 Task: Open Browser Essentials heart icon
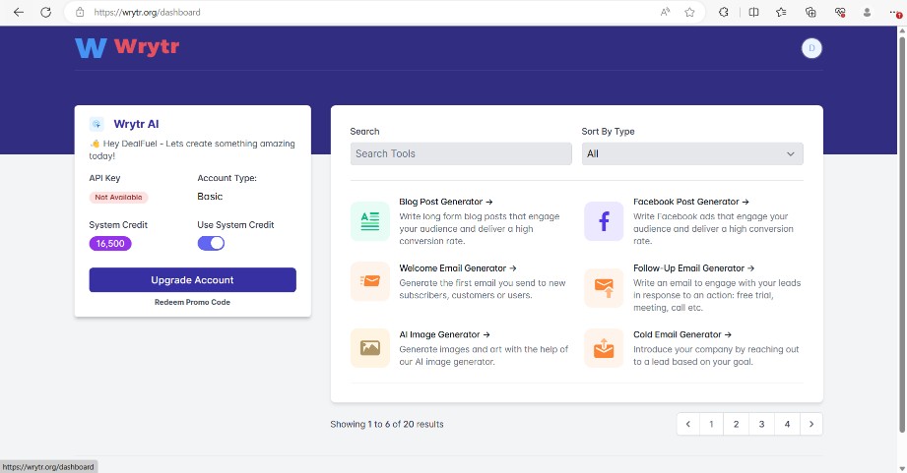[840, 12]
